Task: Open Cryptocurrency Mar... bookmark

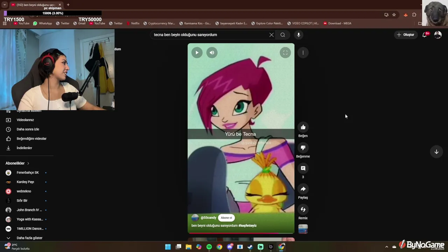Action: (x=159, y=23)
